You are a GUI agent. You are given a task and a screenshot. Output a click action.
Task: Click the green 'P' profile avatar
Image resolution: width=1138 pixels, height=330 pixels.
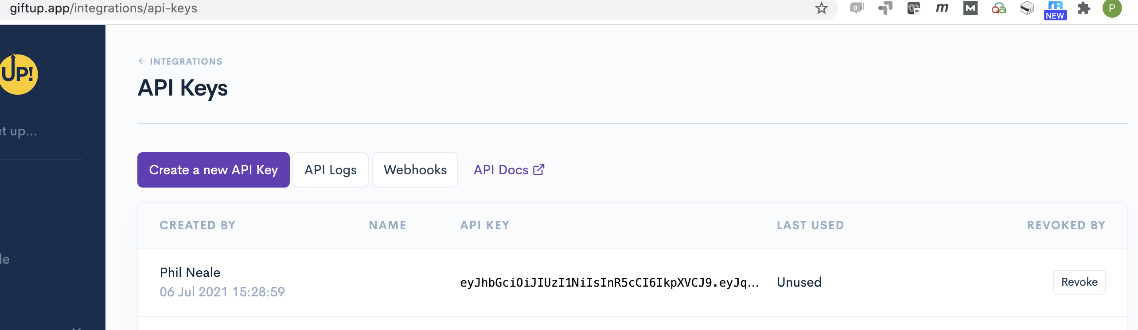click(x=1112, y=8)
